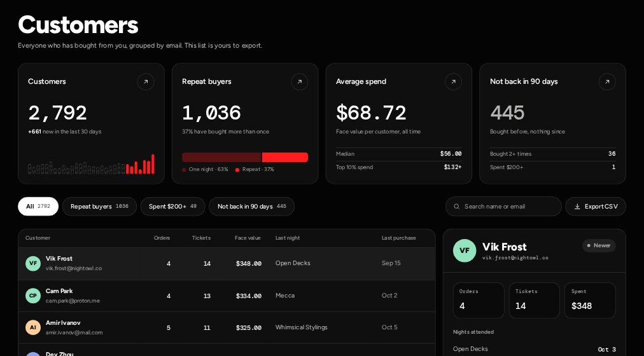Click the One night 63% legend label
Screen dimensions: 644x356
[205, 169]
